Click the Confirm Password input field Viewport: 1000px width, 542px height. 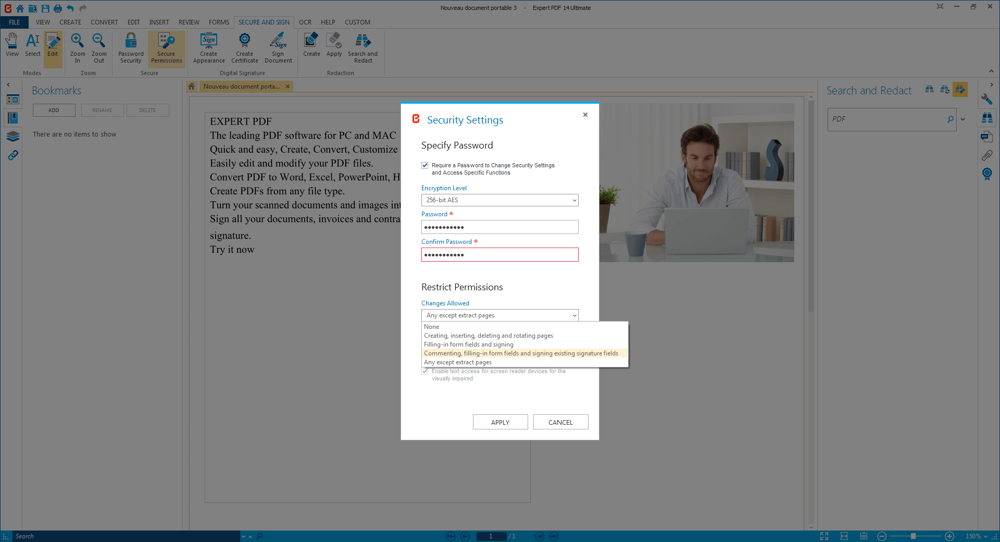(x=499, y=255)
